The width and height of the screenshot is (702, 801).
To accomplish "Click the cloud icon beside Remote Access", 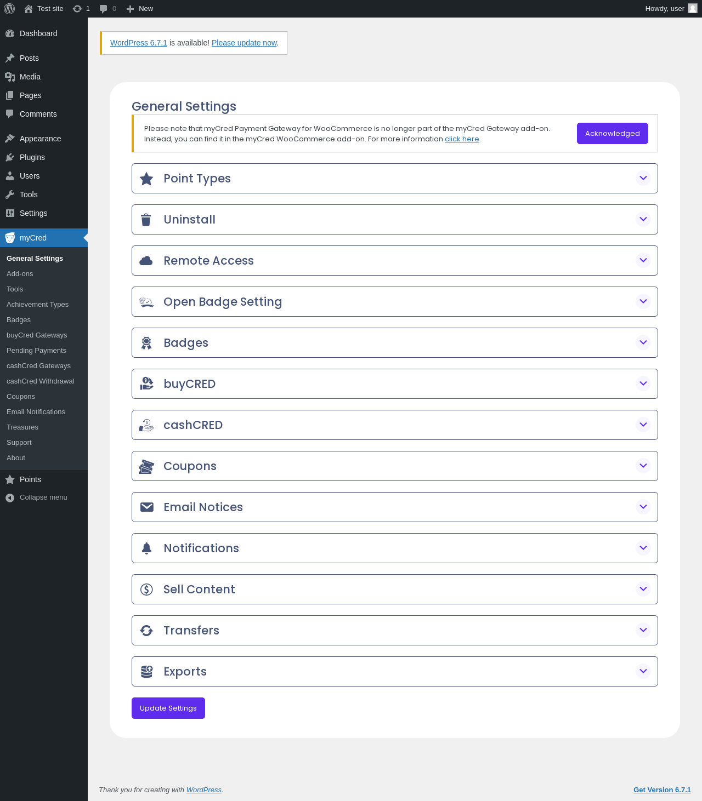I will point(146,261).
